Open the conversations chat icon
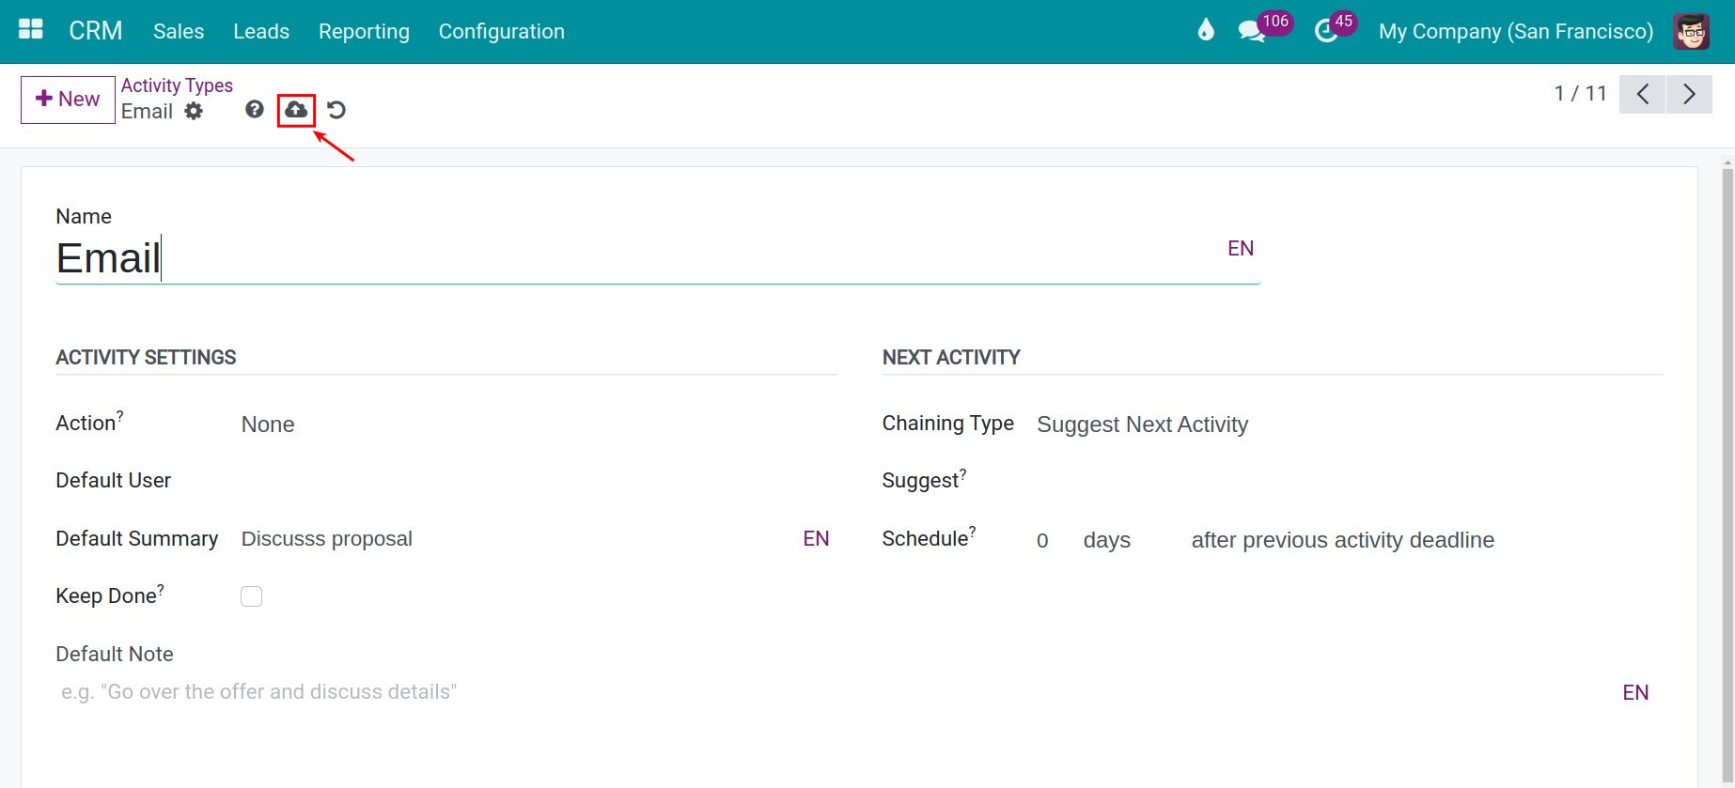Viewport: 1735px width, 788px height. (1251, 32)
